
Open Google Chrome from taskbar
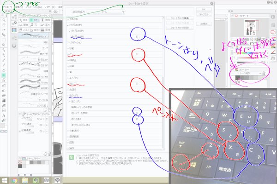click(x=14, y=180)
